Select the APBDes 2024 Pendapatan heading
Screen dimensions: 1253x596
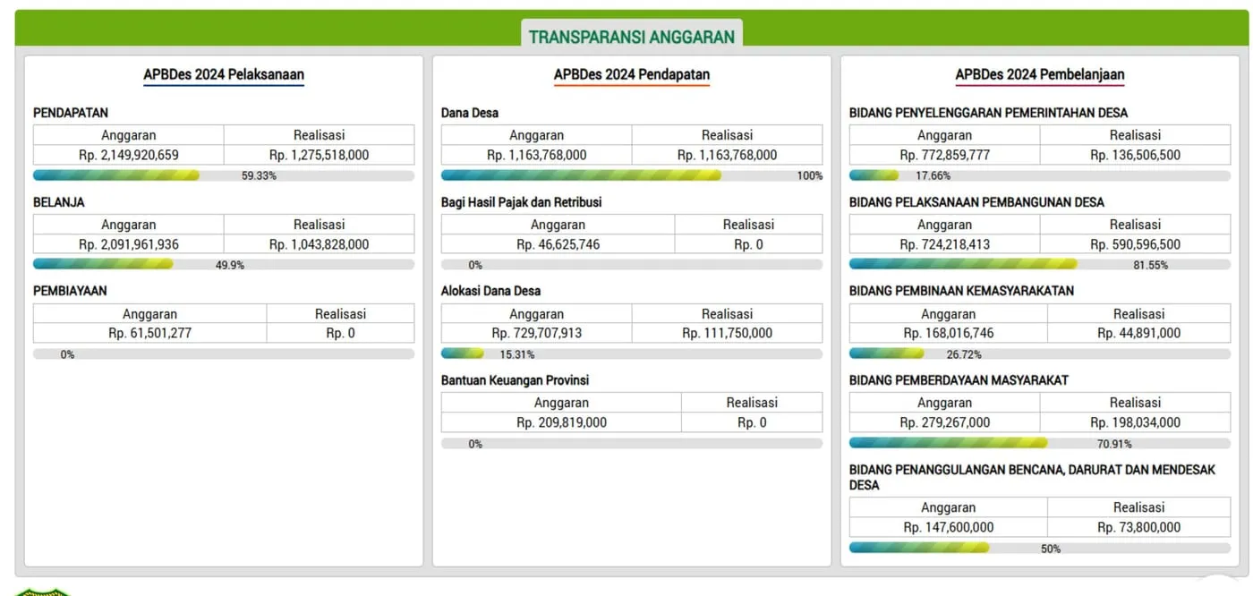click(x=632, y=75)
